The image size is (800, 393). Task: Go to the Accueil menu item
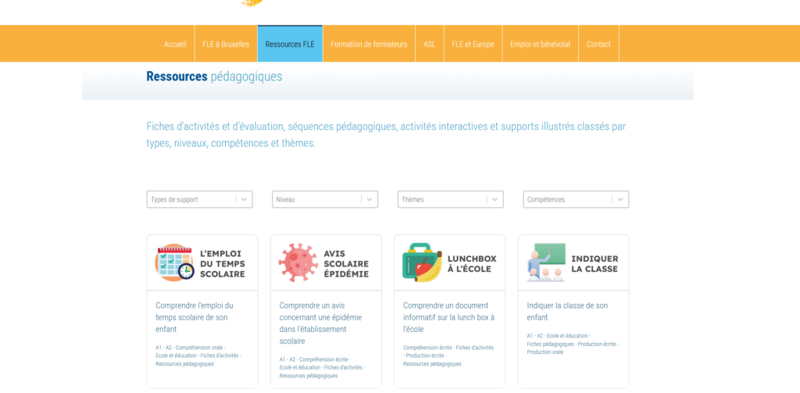click(x=175, y=45)
